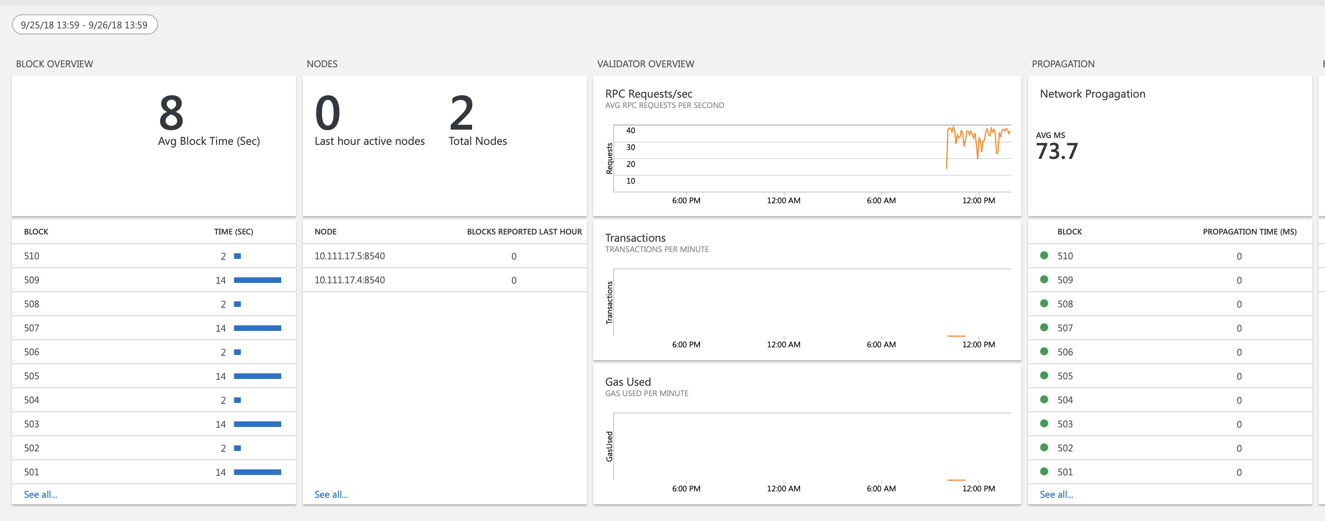This screenshot has height=521, width=1325.
Task: Open See all link under Nodes list
Action: [x=331, y=494]
